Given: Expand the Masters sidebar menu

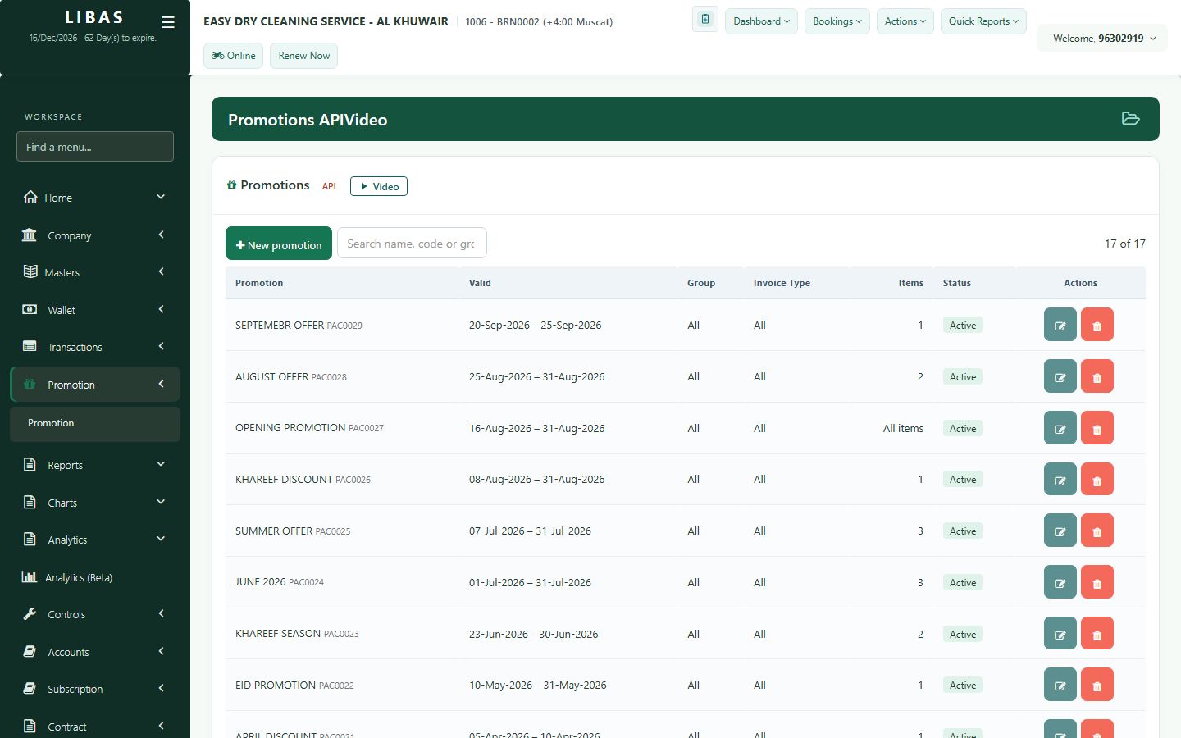Looking at the screenshot, I should coord(95,272).
